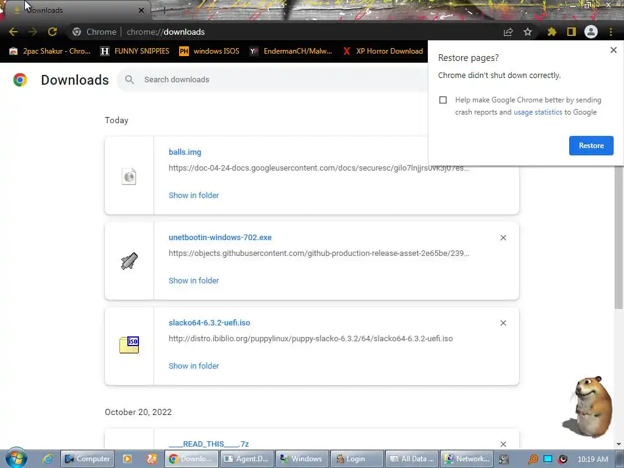624x468 pixels.
Task: Switch to Login taskbar window
Action: [x=357, y=459]
